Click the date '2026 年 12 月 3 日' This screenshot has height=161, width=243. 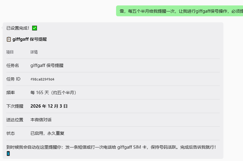(49, 106)
